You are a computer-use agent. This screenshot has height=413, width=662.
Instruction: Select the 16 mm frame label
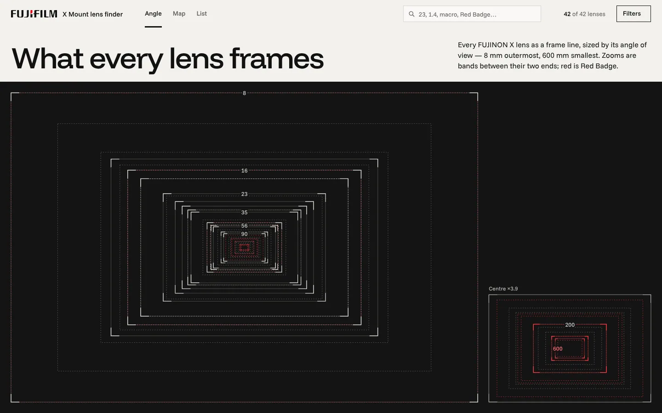[x=244, y=171]
